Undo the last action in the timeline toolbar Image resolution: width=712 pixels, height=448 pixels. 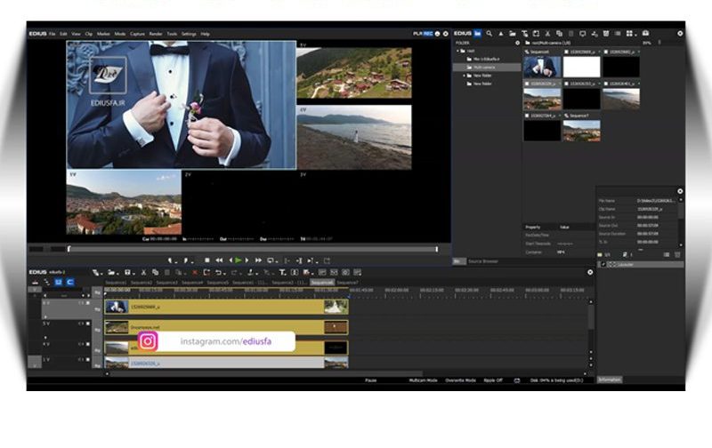[218, 273]
